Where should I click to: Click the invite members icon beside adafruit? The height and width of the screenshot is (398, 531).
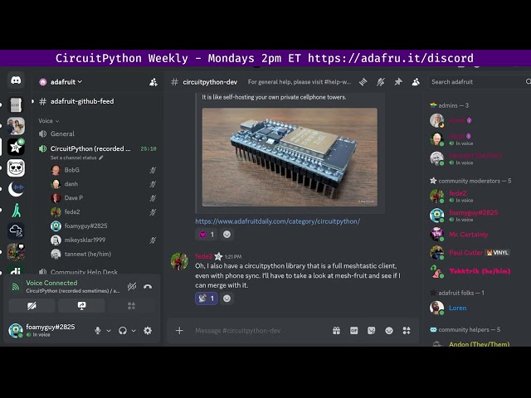pos(153,82)
